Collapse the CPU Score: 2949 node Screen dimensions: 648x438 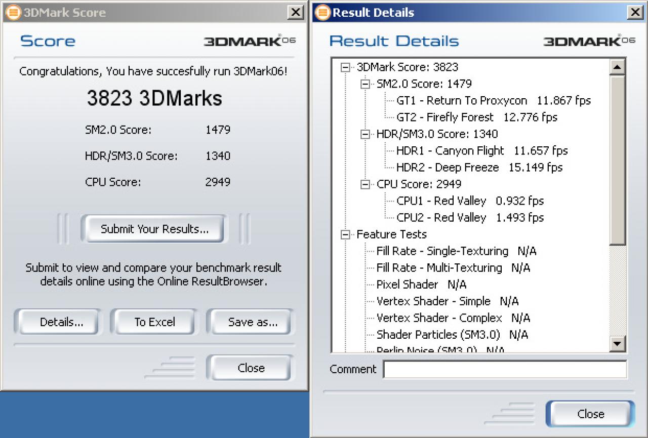365,184
